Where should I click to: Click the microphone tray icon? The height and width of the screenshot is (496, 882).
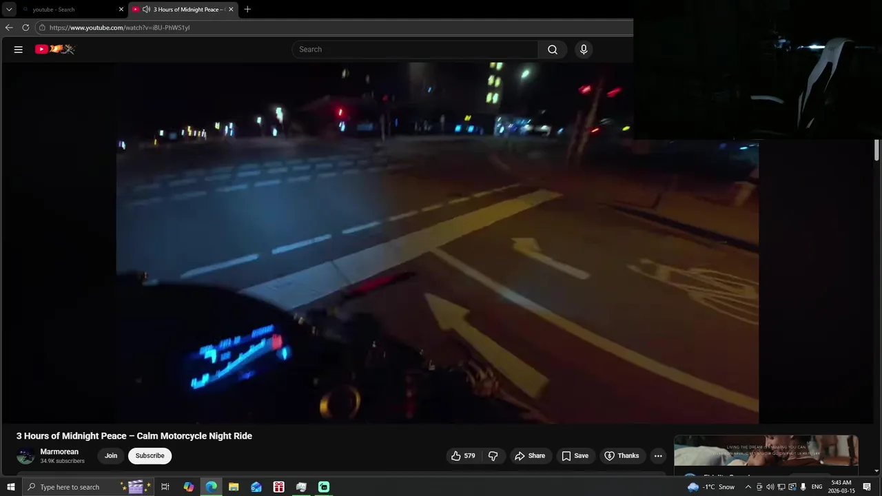(803, 487)
